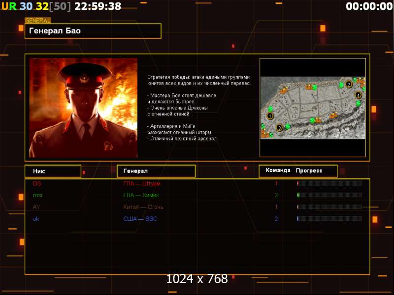Click team number in DS row
This screenshot has width=394, height=295.
276,183
